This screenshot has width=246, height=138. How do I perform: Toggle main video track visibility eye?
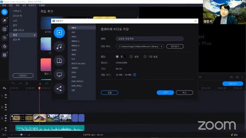tap(6, 116)
